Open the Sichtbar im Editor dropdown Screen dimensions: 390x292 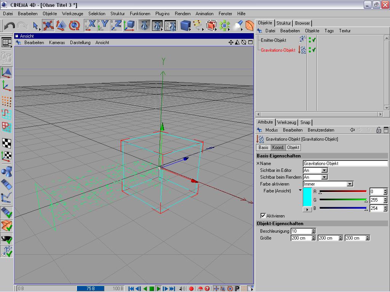[x=315, y=170]
